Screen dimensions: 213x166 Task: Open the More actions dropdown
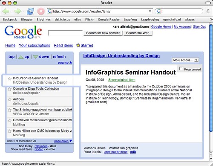tap(185, 60)
